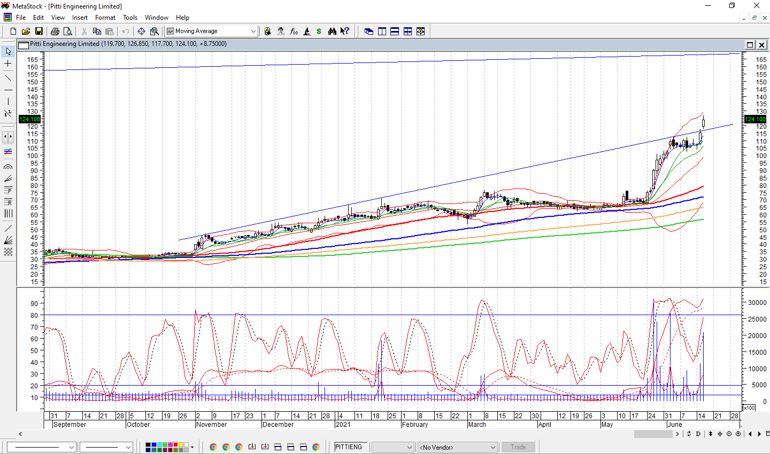
Task: Click the PITTIENG symbol input field
Action: [x=350, y=447]
